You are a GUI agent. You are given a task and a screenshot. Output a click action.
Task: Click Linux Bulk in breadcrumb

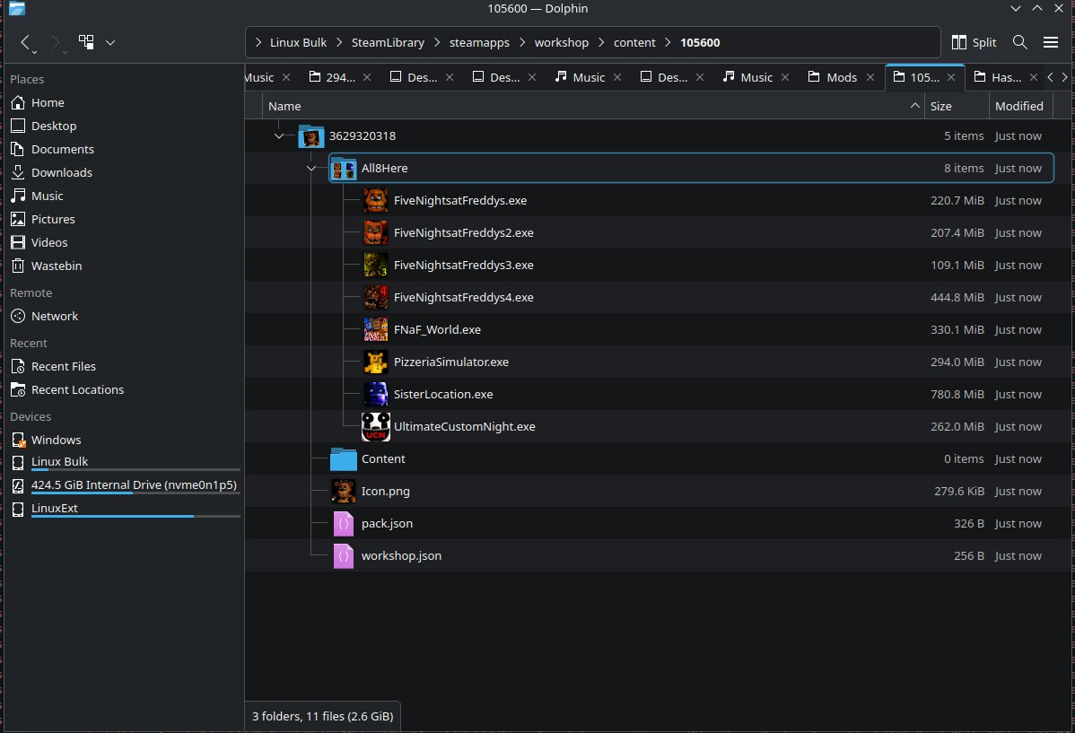[x=298, y=42]
